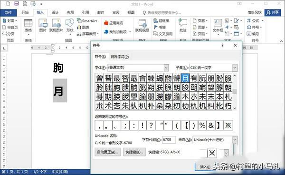
Task: Insert a 空白页 blank page
Action: [x=10, y=27]
